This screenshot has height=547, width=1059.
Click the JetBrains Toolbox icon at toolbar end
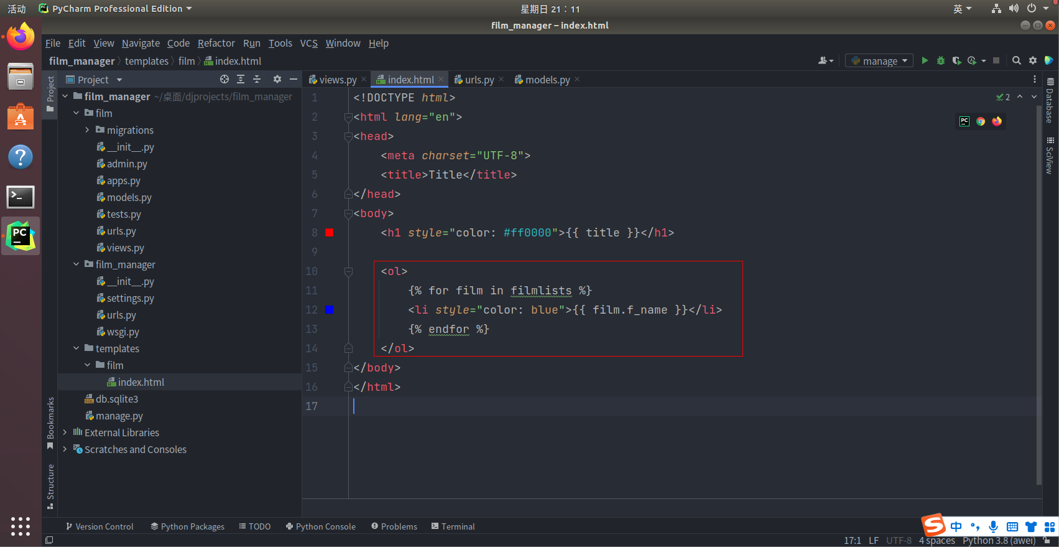1049,60
